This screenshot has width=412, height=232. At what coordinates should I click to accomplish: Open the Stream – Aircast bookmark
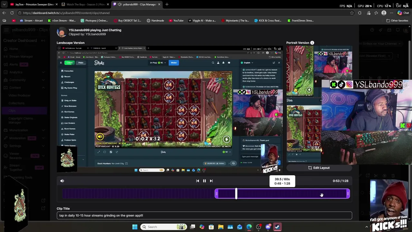[x=31, y=21]
